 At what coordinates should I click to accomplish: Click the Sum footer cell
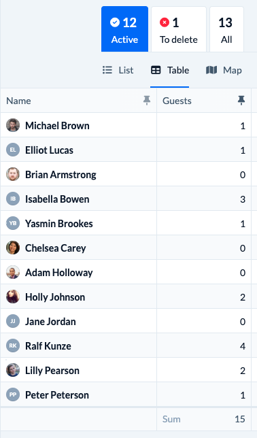tap(204, 419)
